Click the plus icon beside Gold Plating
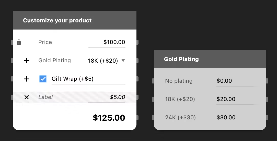The height and width of the screenshot is (141, 277). 27,61
